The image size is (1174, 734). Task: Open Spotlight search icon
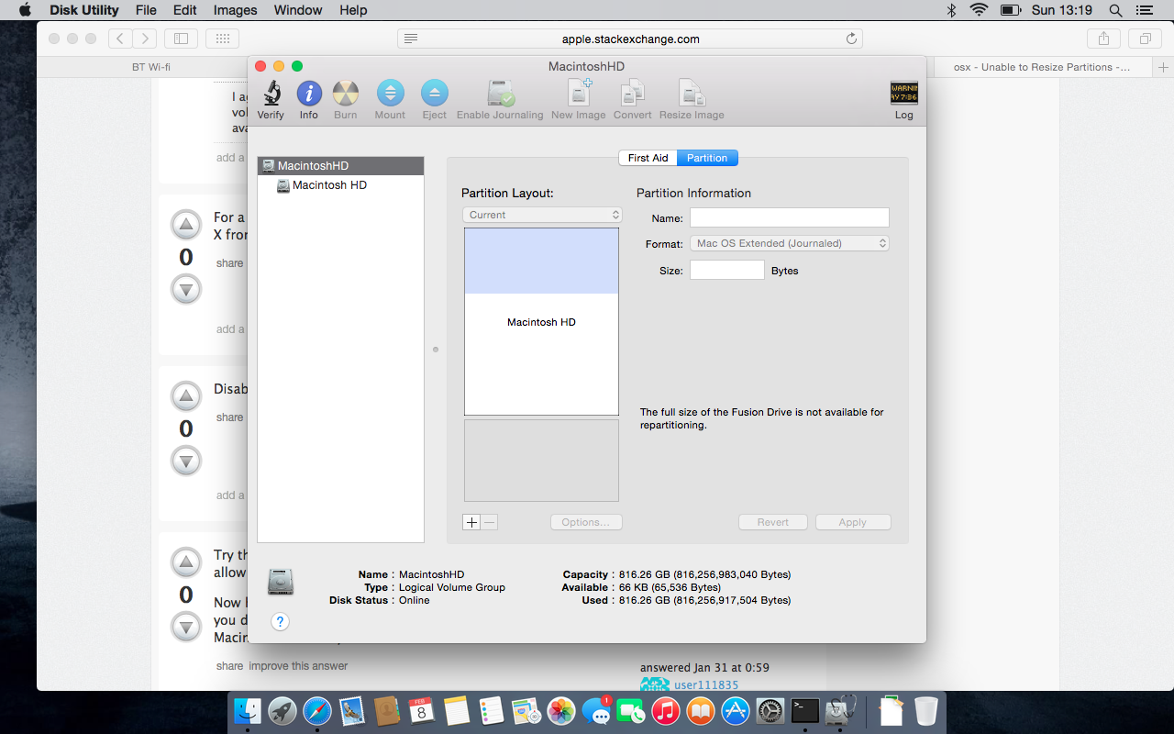[x=1115, y=10]
